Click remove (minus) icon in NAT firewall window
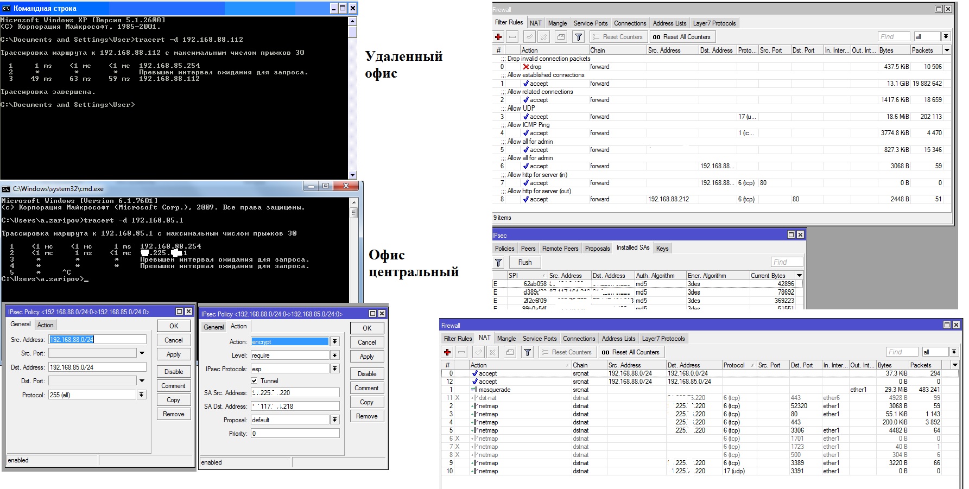Viewport: 969px width, 489px height. point(461,352)
